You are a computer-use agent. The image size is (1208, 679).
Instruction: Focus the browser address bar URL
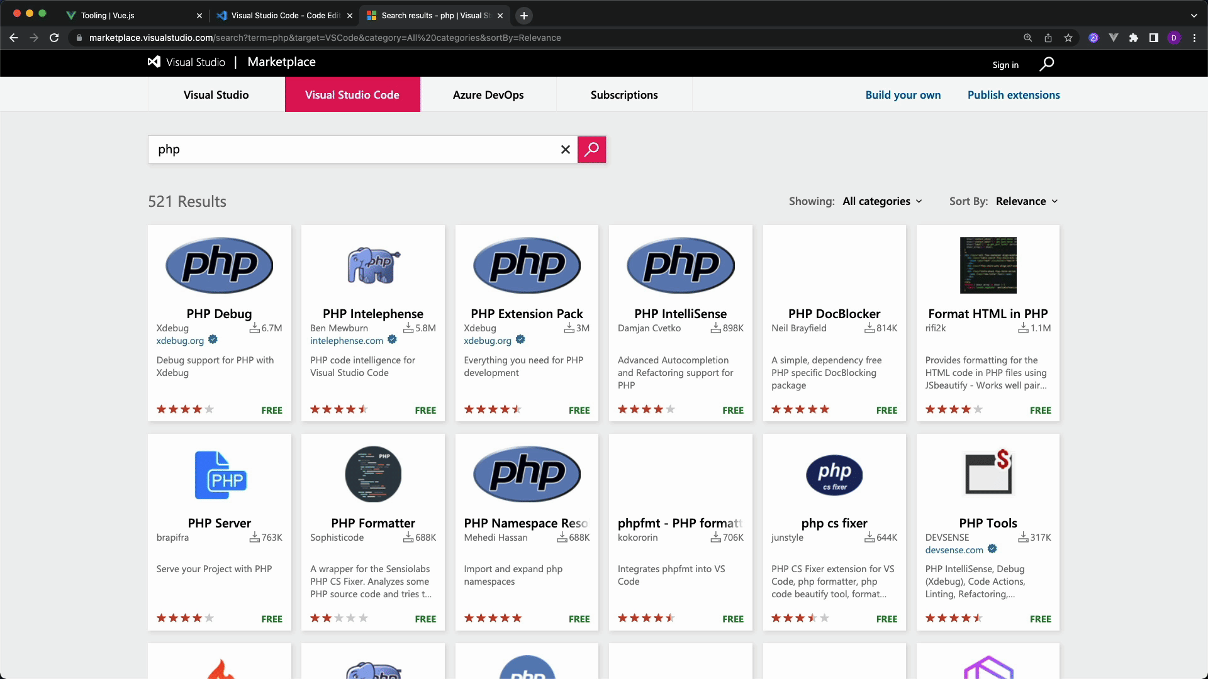coord(325,38)
